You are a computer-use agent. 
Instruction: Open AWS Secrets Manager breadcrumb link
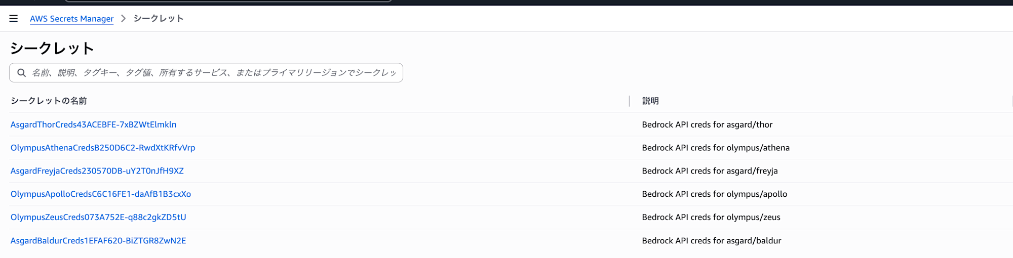tap(71, 19)
